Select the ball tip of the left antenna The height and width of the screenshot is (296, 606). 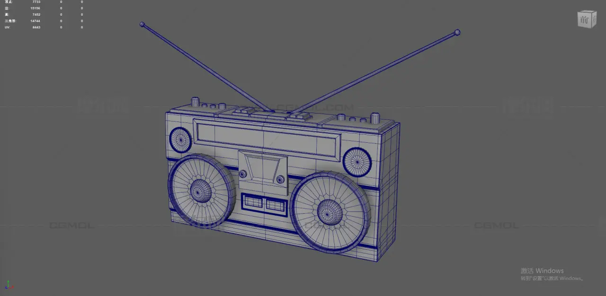click(142, 24)
